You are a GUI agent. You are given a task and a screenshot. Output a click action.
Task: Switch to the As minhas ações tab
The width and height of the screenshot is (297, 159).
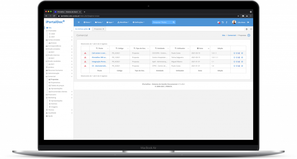click(83, 29)
